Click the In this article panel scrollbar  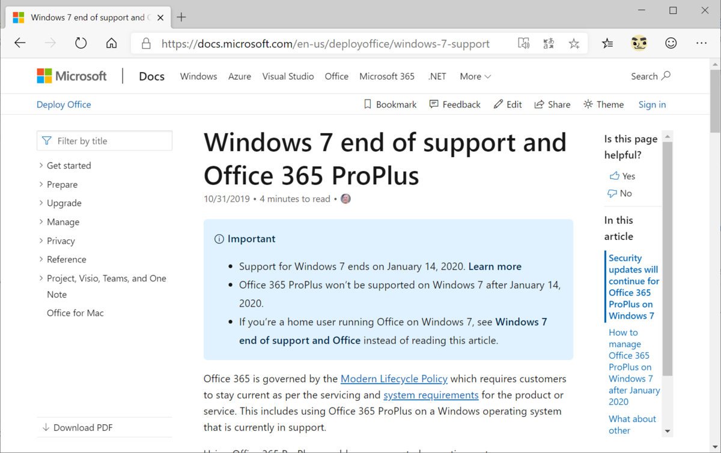668,258
